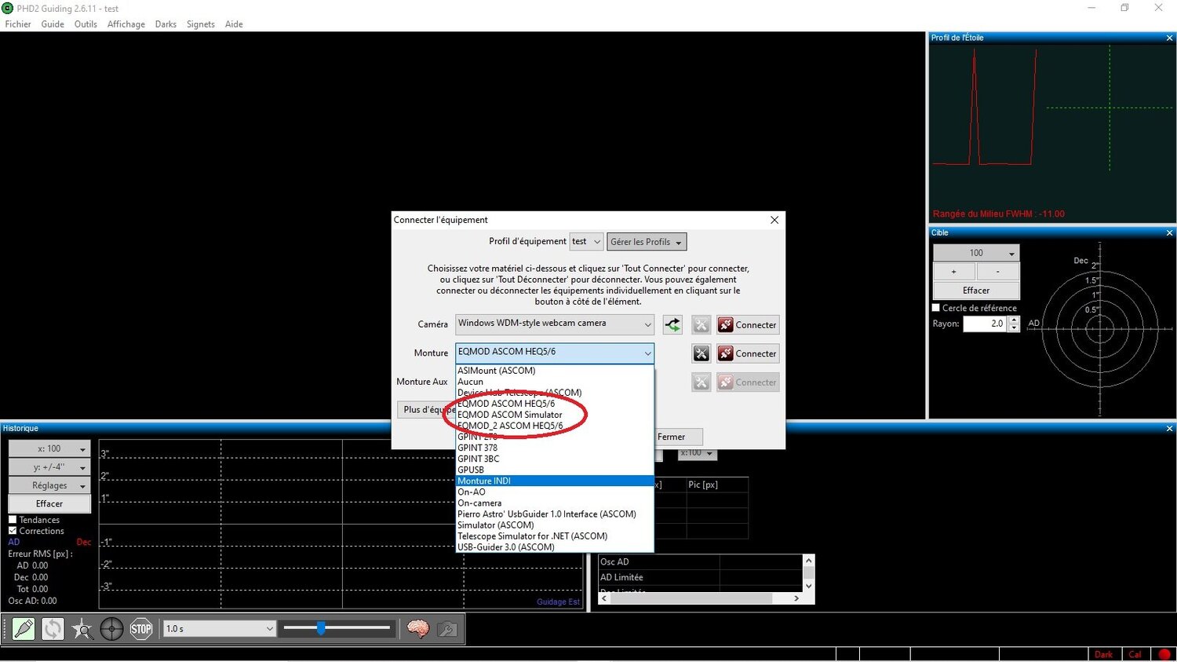1177x662 pixels.
Task: Increase Rayon value with the up arrow
Action: click(x=1014, y=320)
